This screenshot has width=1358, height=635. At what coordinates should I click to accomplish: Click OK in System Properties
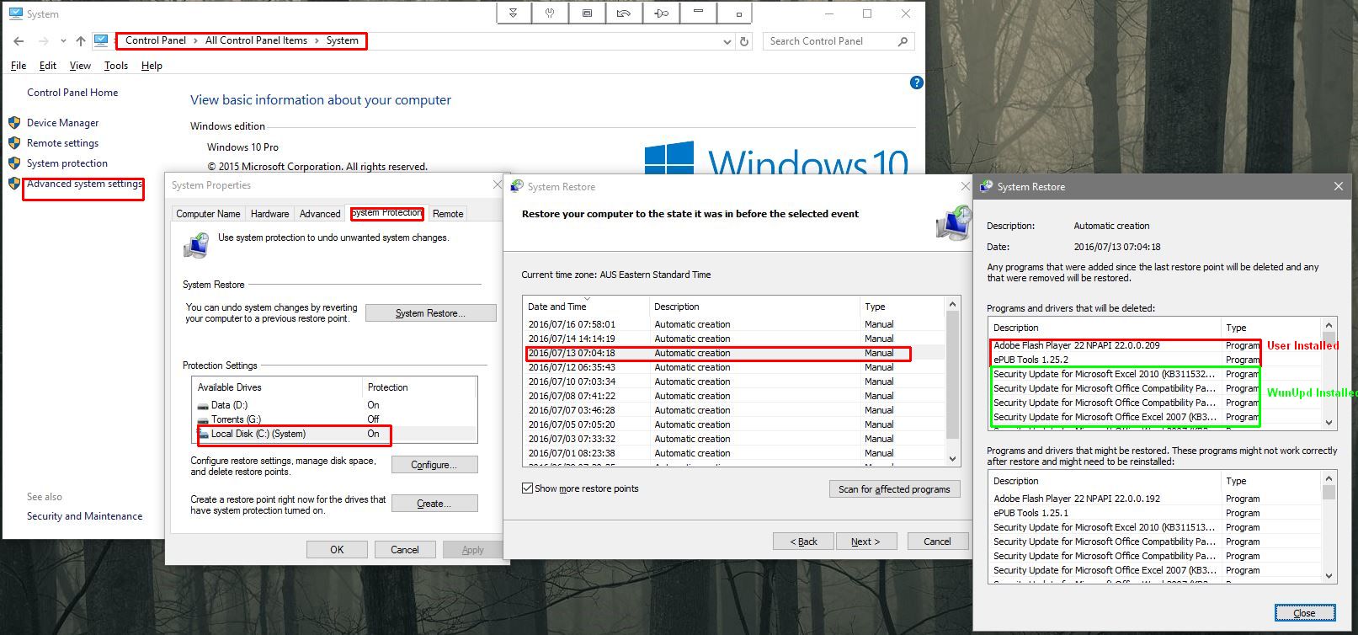[x=337, y=550]
